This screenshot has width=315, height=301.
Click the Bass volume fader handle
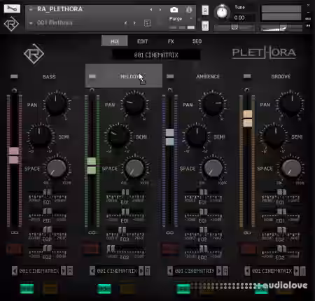point(14,155)
